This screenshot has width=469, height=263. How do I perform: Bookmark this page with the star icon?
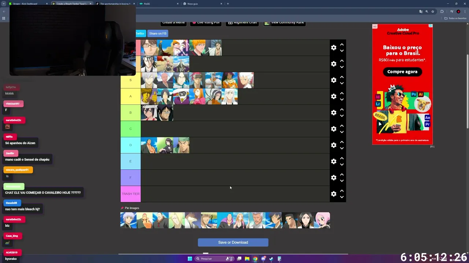[x=433, y=12]
